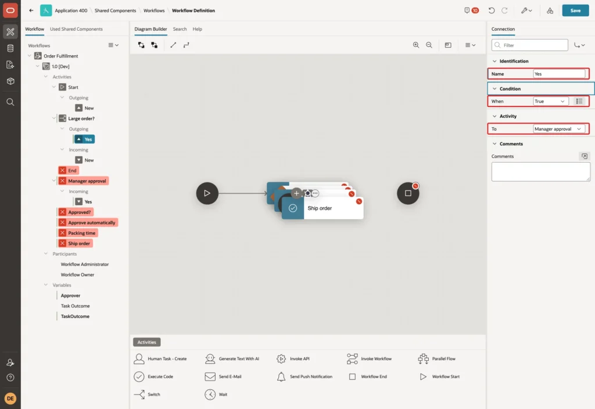The height and width of the screenshot is (409, 595).
Task: Open the App Builder sidebar icon
Action: tap(10, 31)
